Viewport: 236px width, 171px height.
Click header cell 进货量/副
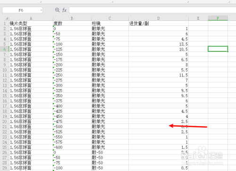[159, 24]
